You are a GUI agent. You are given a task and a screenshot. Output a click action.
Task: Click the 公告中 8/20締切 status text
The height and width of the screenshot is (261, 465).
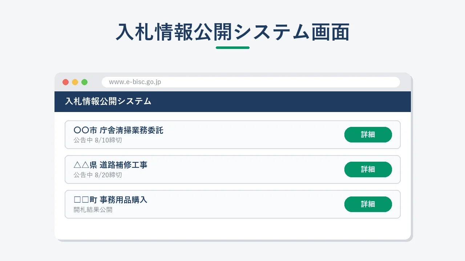click(x=98, y=175)
